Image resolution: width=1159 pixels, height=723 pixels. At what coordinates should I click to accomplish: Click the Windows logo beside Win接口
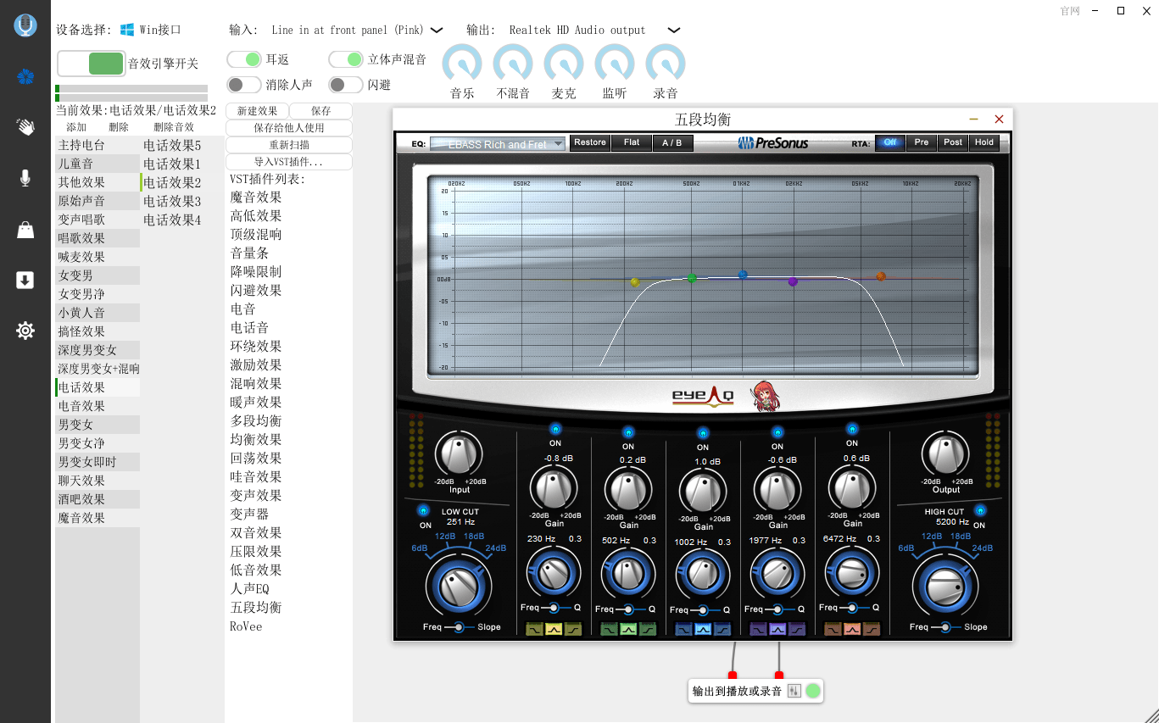pyautogui.click(x=127, y=30)
